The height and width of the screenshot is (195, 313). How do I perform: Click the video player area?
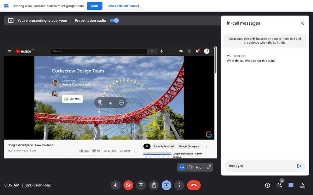[x=109, y=97]
